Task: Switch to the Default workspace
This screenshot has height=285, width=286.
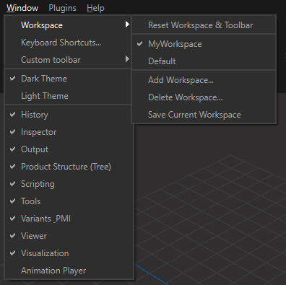Action: point(204,61)
